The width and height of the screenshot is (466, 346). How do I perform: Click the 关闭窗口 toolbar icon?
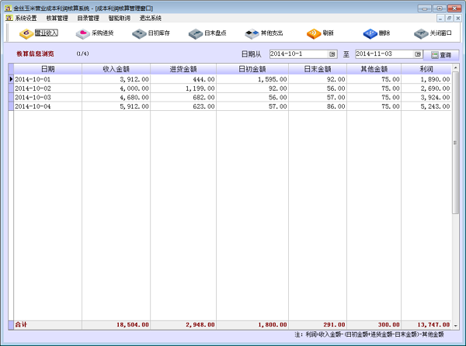click(x=421, y=33)
